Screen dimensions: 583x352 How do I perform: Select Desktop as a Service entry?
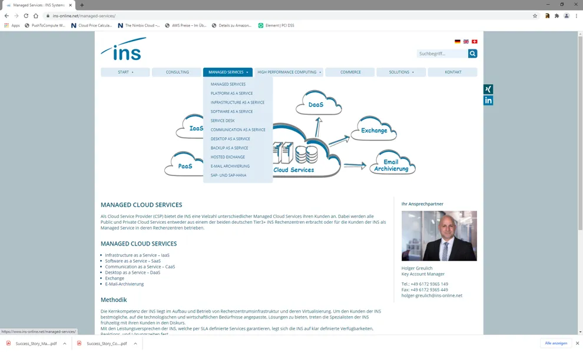tap(230, 139)
